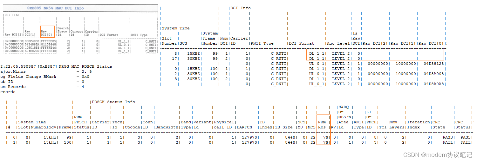Click the "Is Raw DCI" column header

356,38
